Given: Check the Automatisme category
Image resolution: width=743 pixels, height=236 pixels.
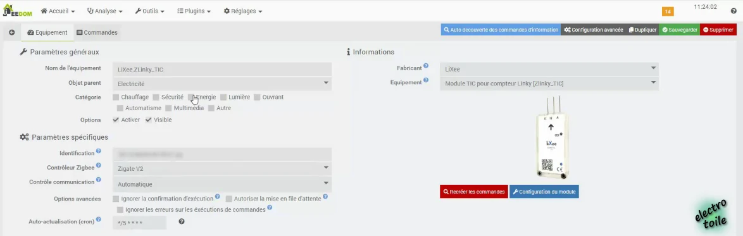Looking at the screenshot, I should tap(120, 108).
